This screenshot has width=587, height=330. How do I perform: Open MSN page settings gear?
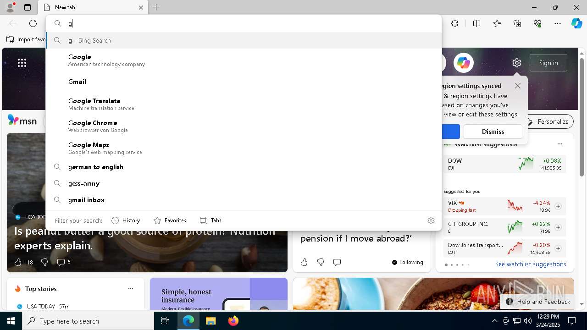pos(517,63)
